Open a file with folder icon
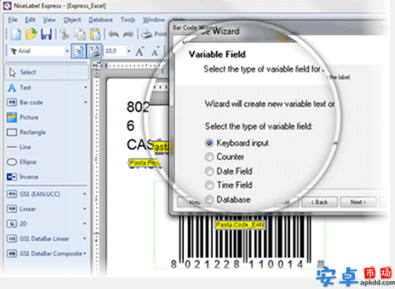Image resolution: width=395 pixels, height=289 pixels. click(x=31, y=34)
